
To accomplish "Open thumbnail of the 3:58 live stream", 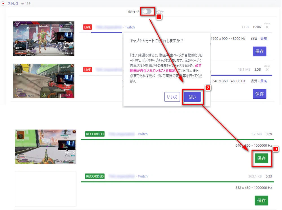I will pos(44,81).
